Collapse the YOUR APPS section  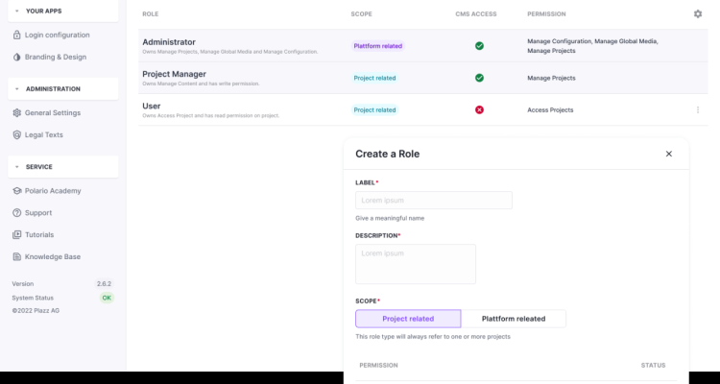(x=16, y=11)
